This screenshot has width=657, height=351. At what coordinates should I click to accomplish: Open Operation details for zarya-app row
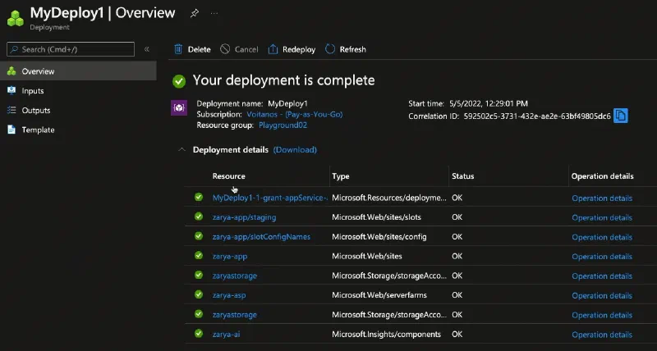coord(602,257)
